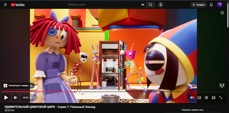Screen dimensions: 229x113
Task: Enter fullscreen mode
Action: [221, 98]
